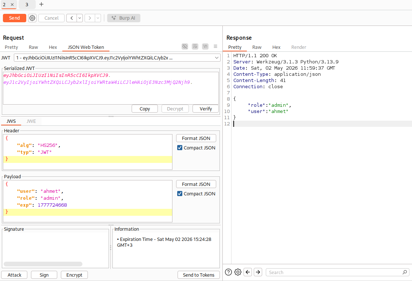This screenshot has width=412, height=281.
Task: Select the request Raw tab
Action: (34, 47)
